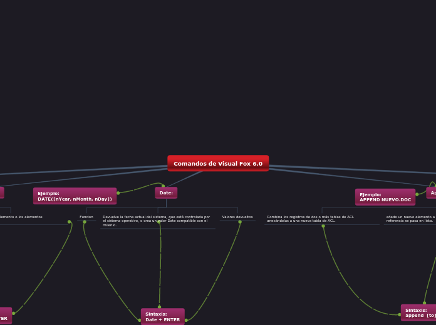
Task: Select the central node Comandos de Visual Fox 6.0
Action: [218, 163]
